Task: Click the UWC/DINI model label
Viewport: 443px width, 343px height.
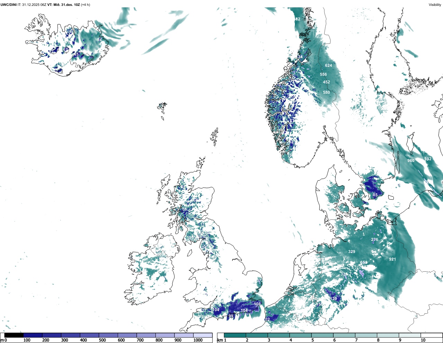Action: tap(9, 5)
